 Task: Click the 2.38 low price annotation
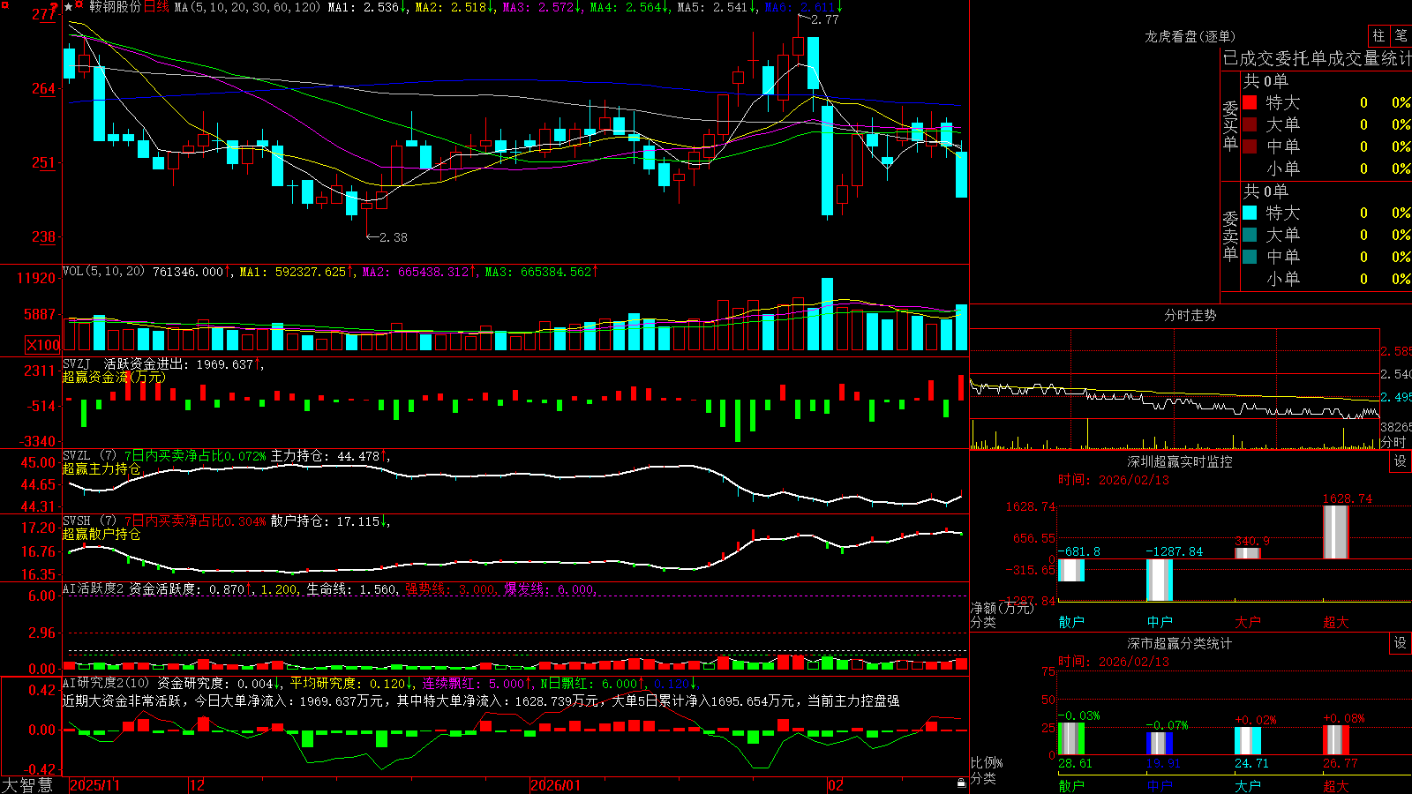pyautogui.click(x=394, y=237)
